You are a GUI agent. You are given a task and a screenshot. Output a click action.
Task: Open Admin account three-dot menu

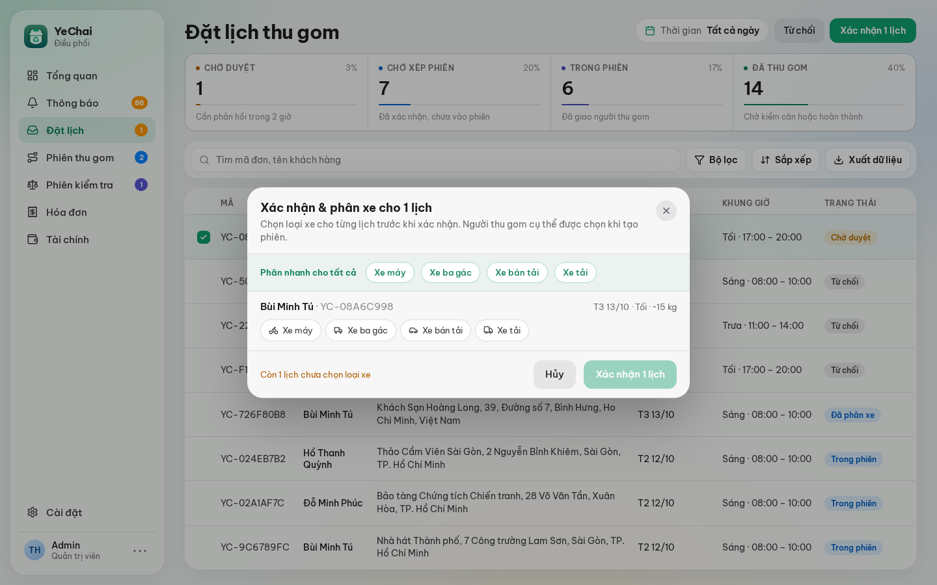(140, 551)
